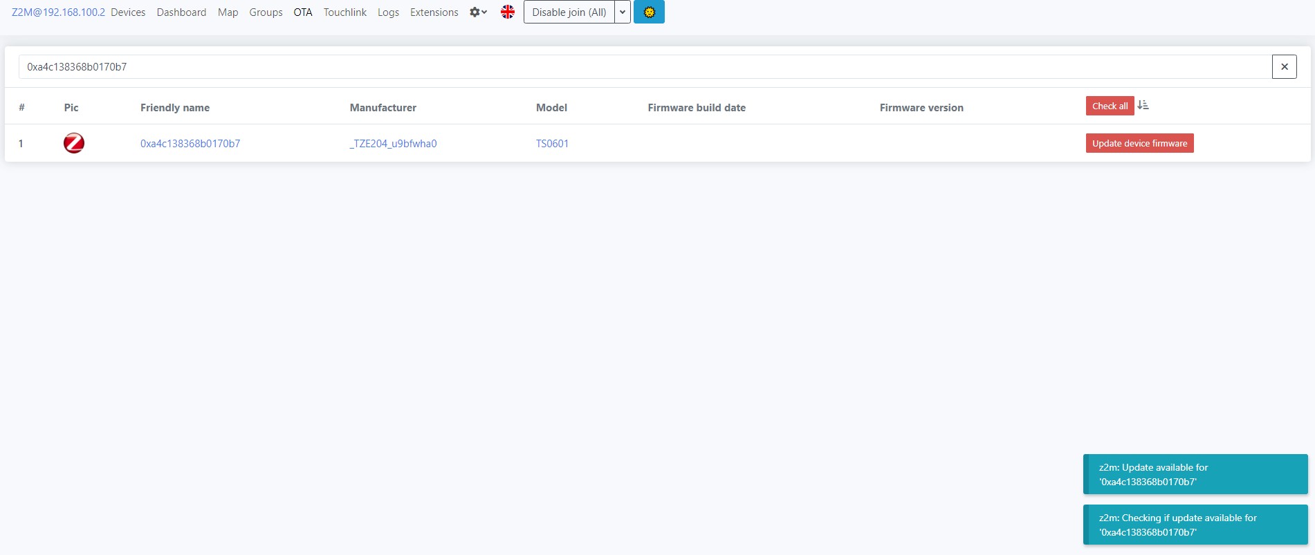Image resolution: width=1315 pixels, height=555 pixels.
Task: Open the Extensions page
Action: click(x=434, y=12)
